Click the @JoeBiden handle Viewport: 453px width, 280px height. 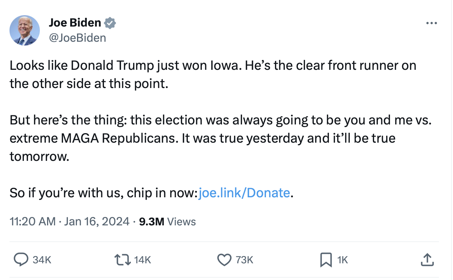[77, 38]
